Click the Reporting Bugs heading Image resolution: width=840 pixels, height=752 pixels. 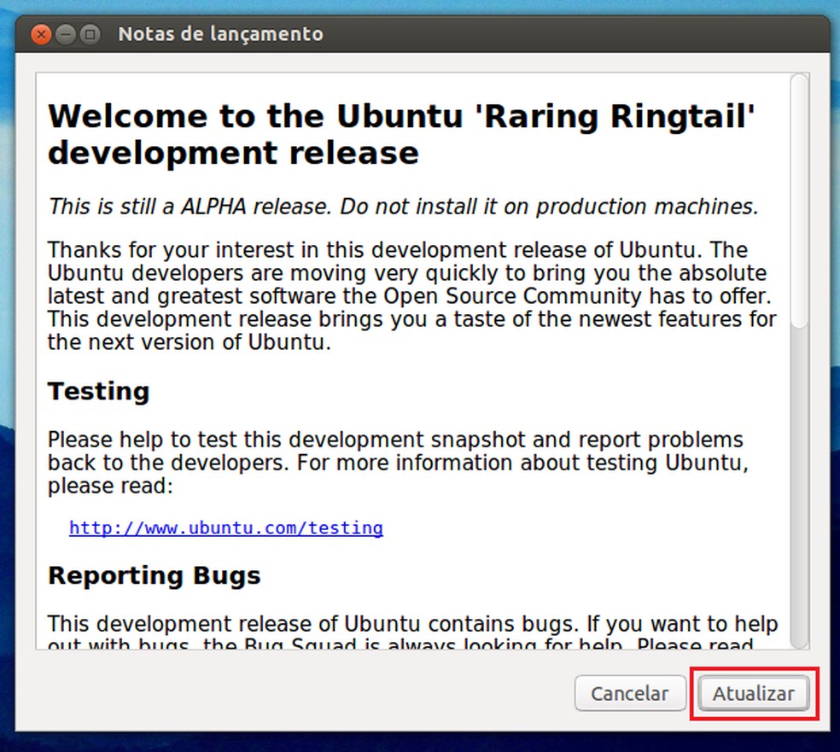pyautogui.click(x=155, y=576)
